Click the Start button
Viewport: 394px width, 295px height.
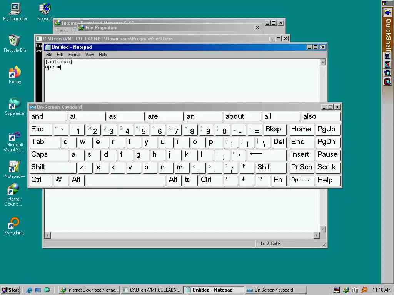(10, 290)
